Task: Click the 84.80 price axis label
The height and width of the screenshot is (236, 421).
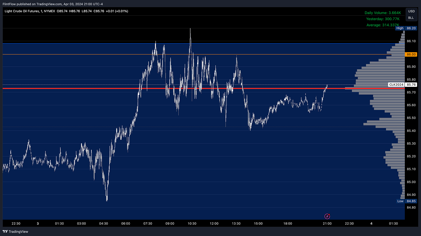Action: point(411,207)
